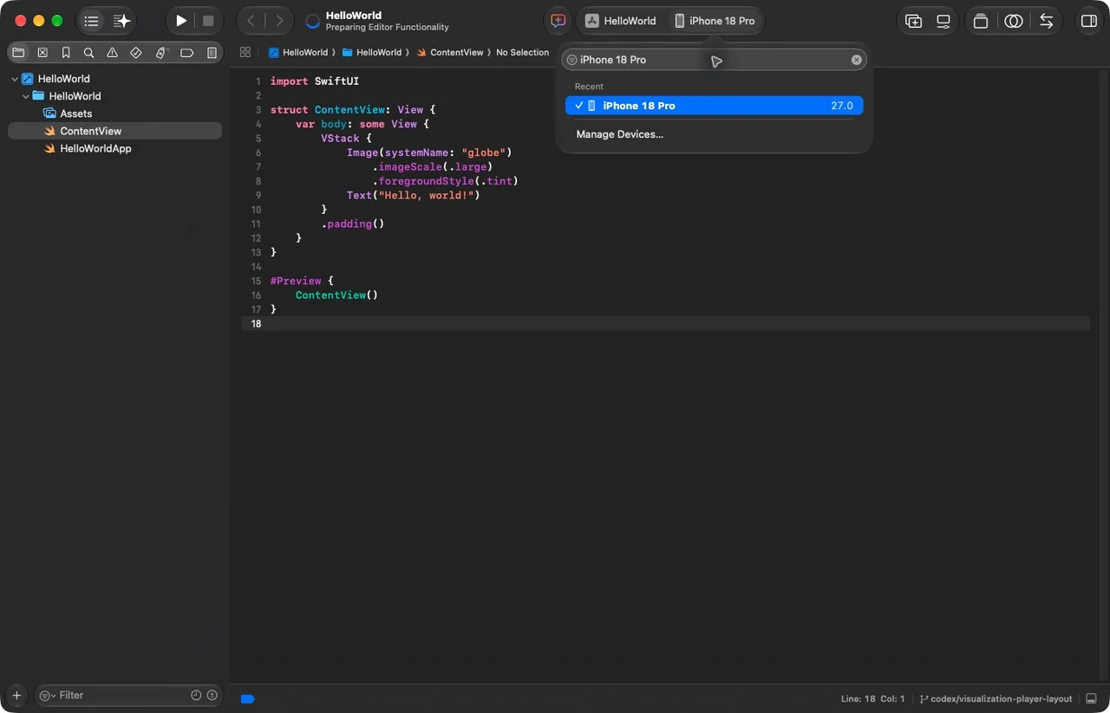This screenshot has height=713, width=1110.
Task: Go forward with the right chevron
Action: coord(278,21)
